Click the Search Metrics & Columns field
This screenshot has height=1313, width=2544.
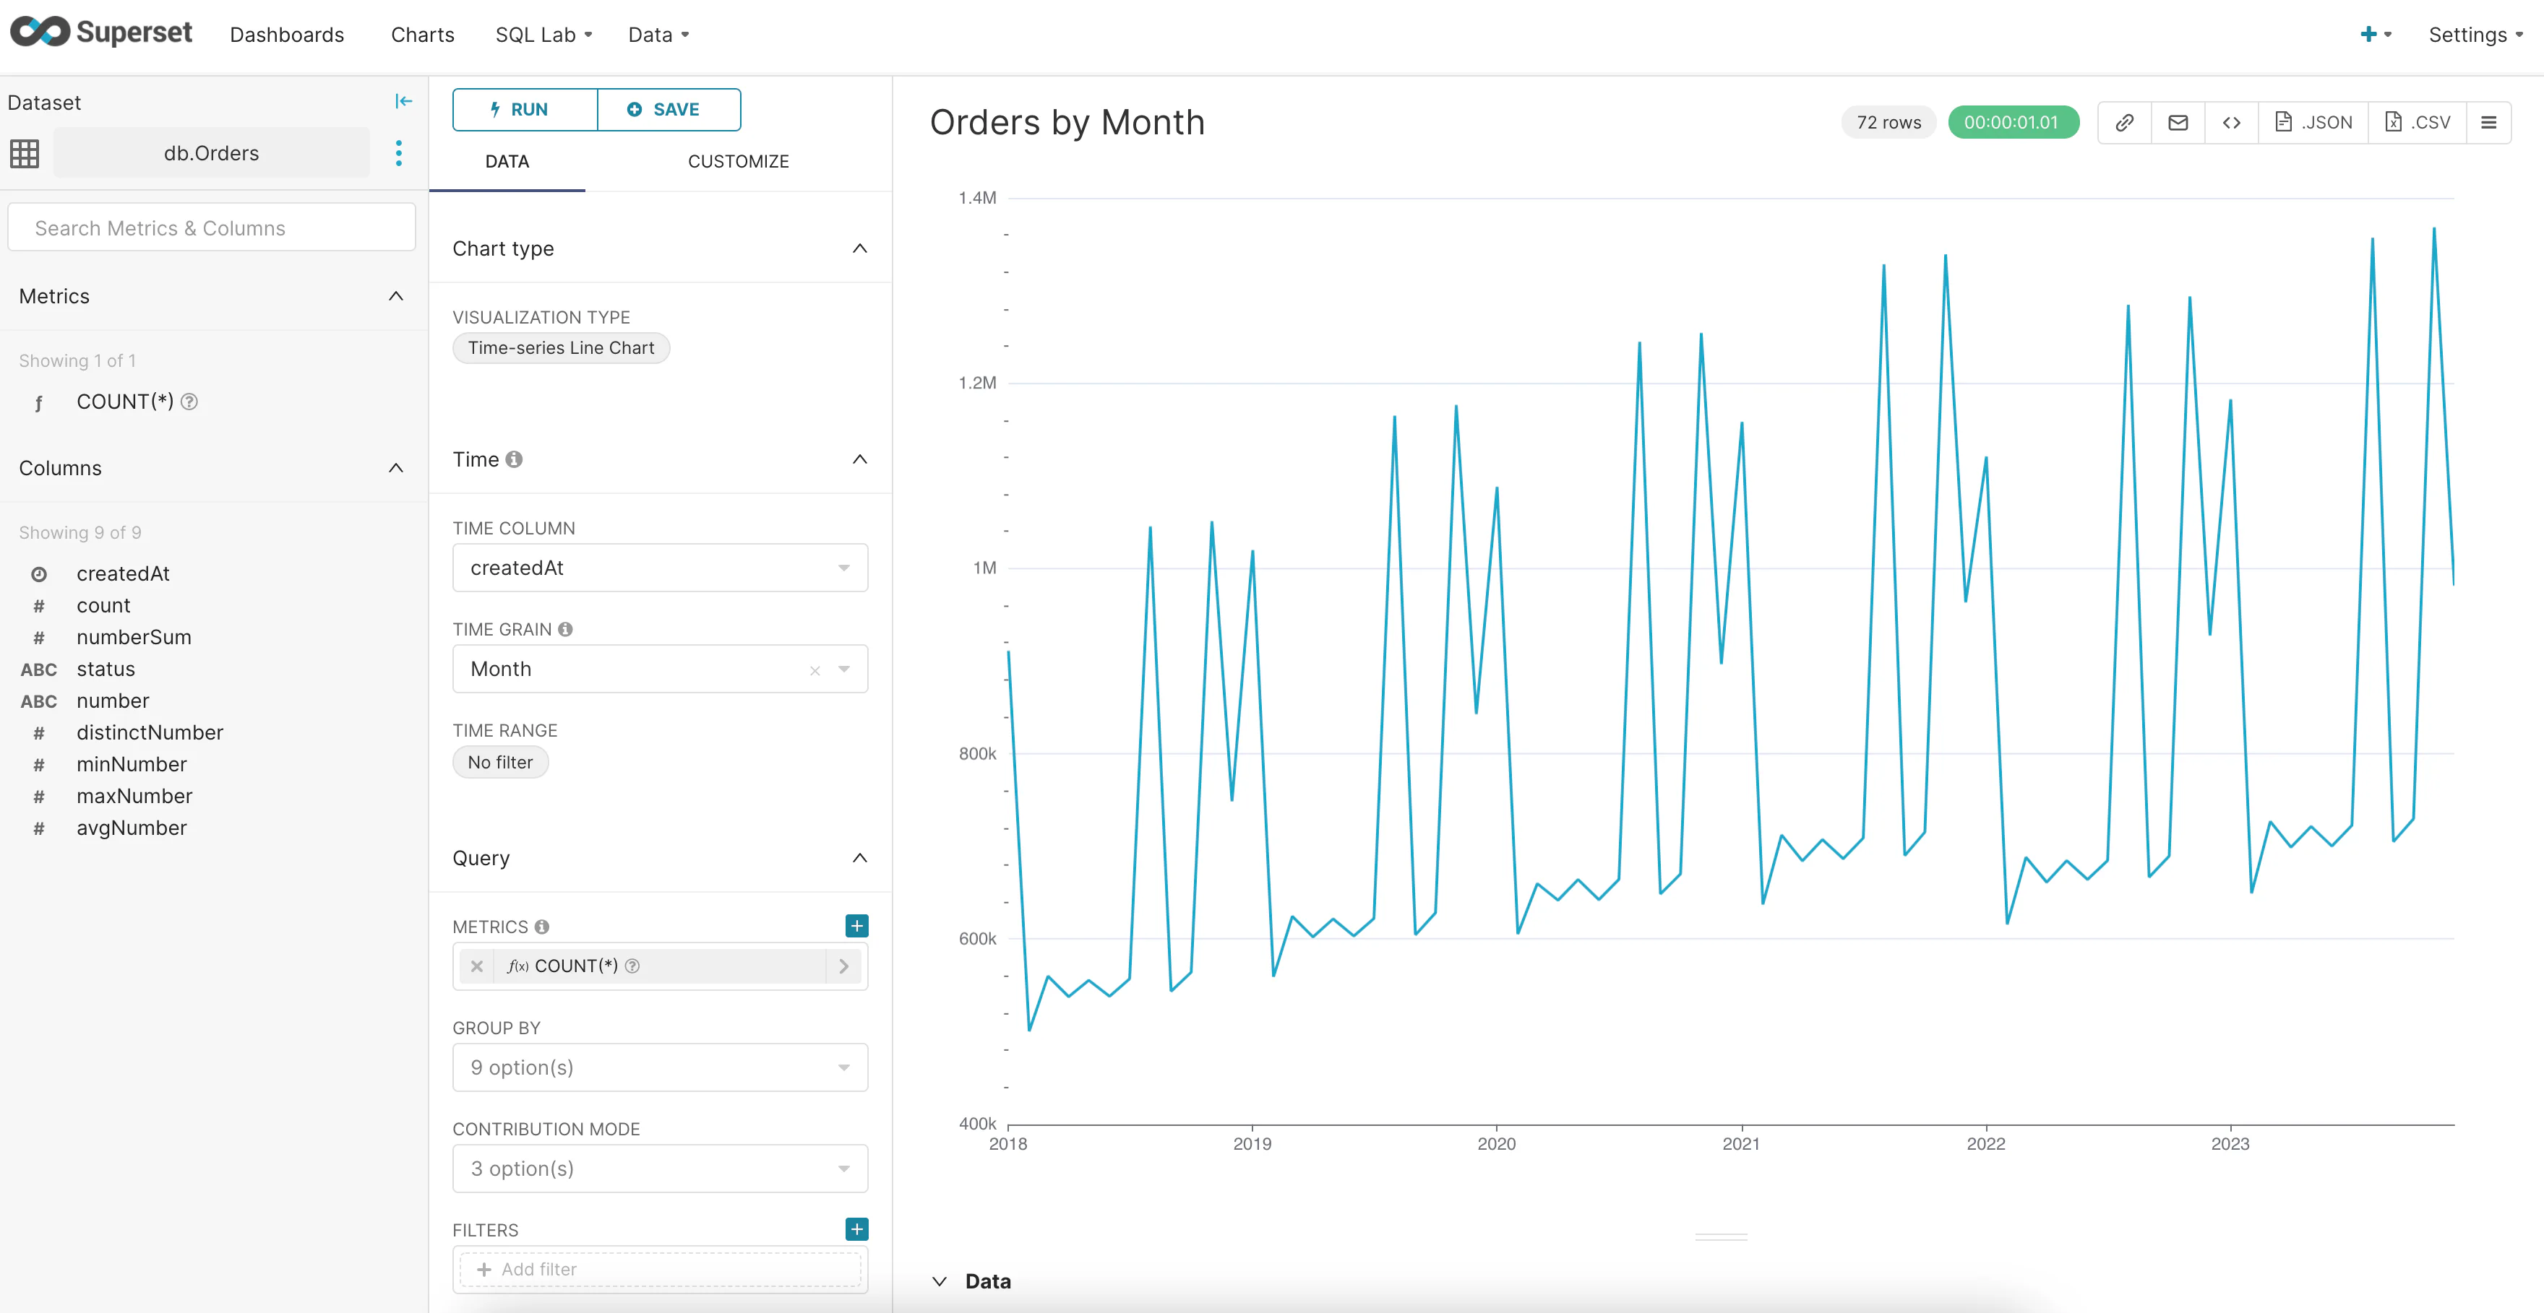211,228
